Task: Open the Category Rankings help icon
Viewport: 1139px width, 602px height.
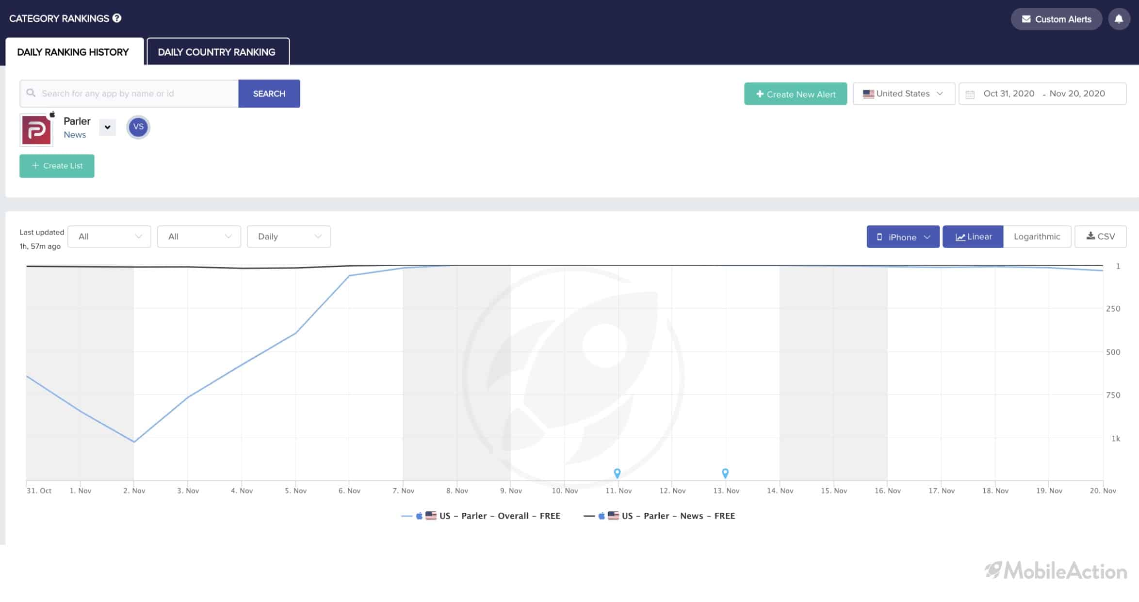Action: tap(117, 18)
